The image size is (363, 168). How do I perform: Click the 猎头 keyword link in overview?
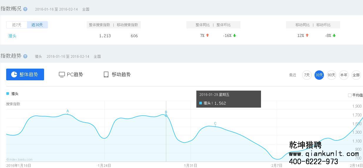point(12,36)
